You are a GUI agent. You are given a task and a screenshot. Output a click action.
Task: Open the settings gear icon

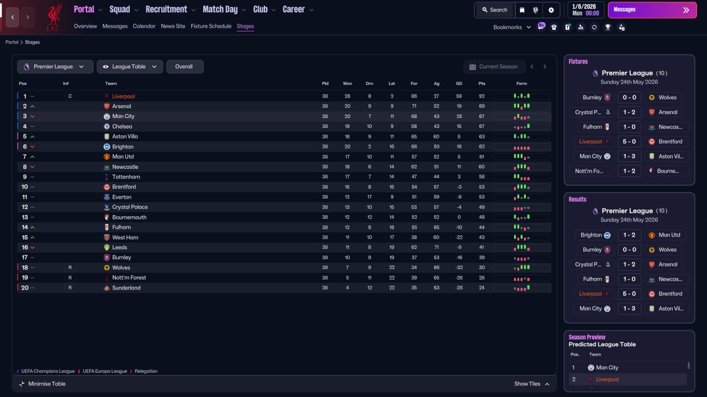point(551,10)
